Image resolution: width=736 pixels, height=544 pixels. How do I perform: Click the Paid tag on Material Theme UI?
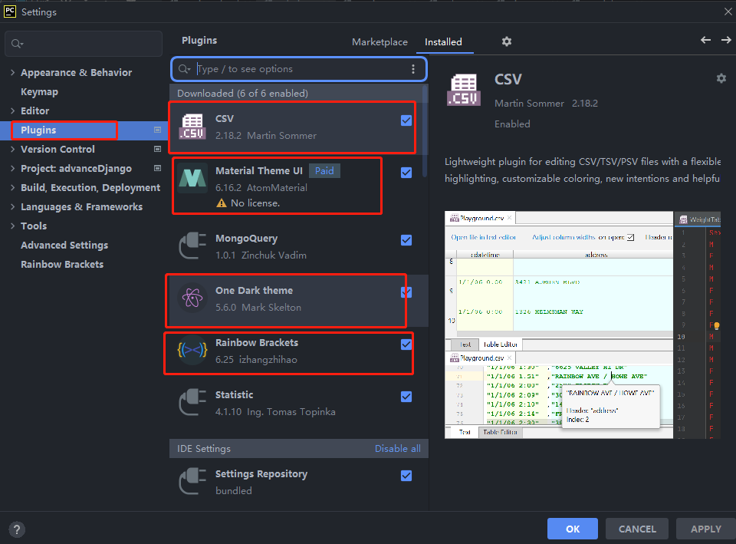(324, 170)
